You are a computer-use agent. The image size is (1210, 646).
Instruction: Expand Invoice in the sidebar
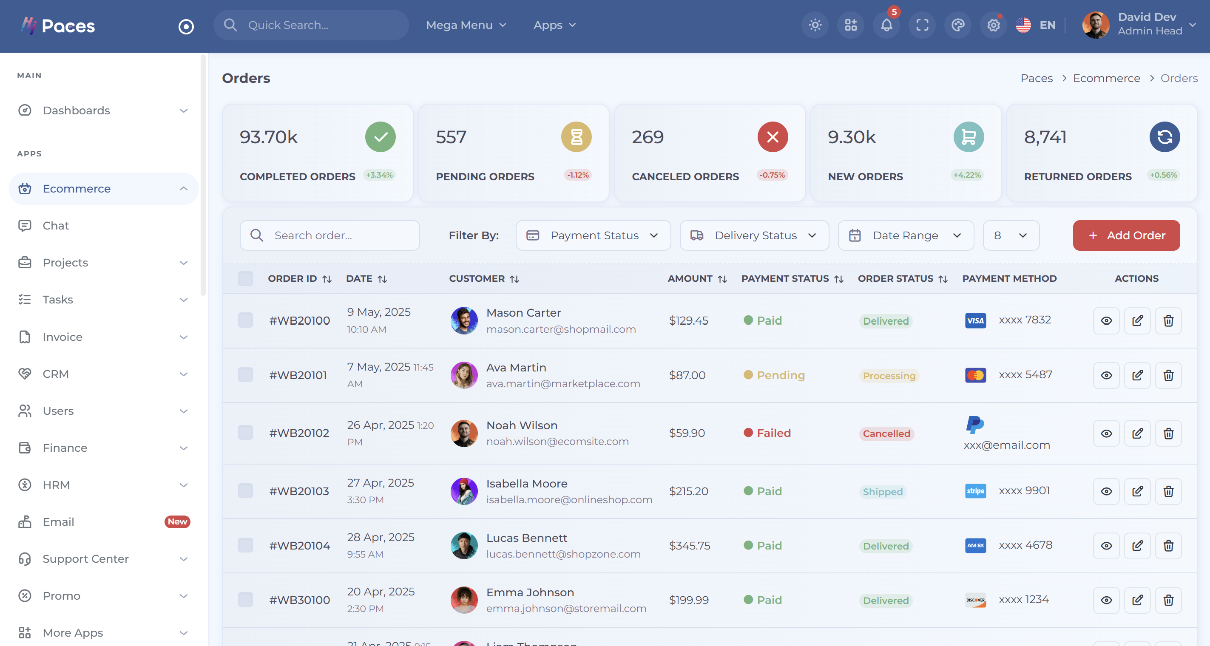pos(103,337)
